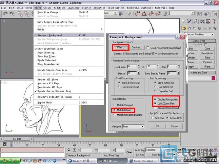This screenshot has height=164, width=219.
Task: Switch to the Create panel icon
Action: click(x=183, y=21)
